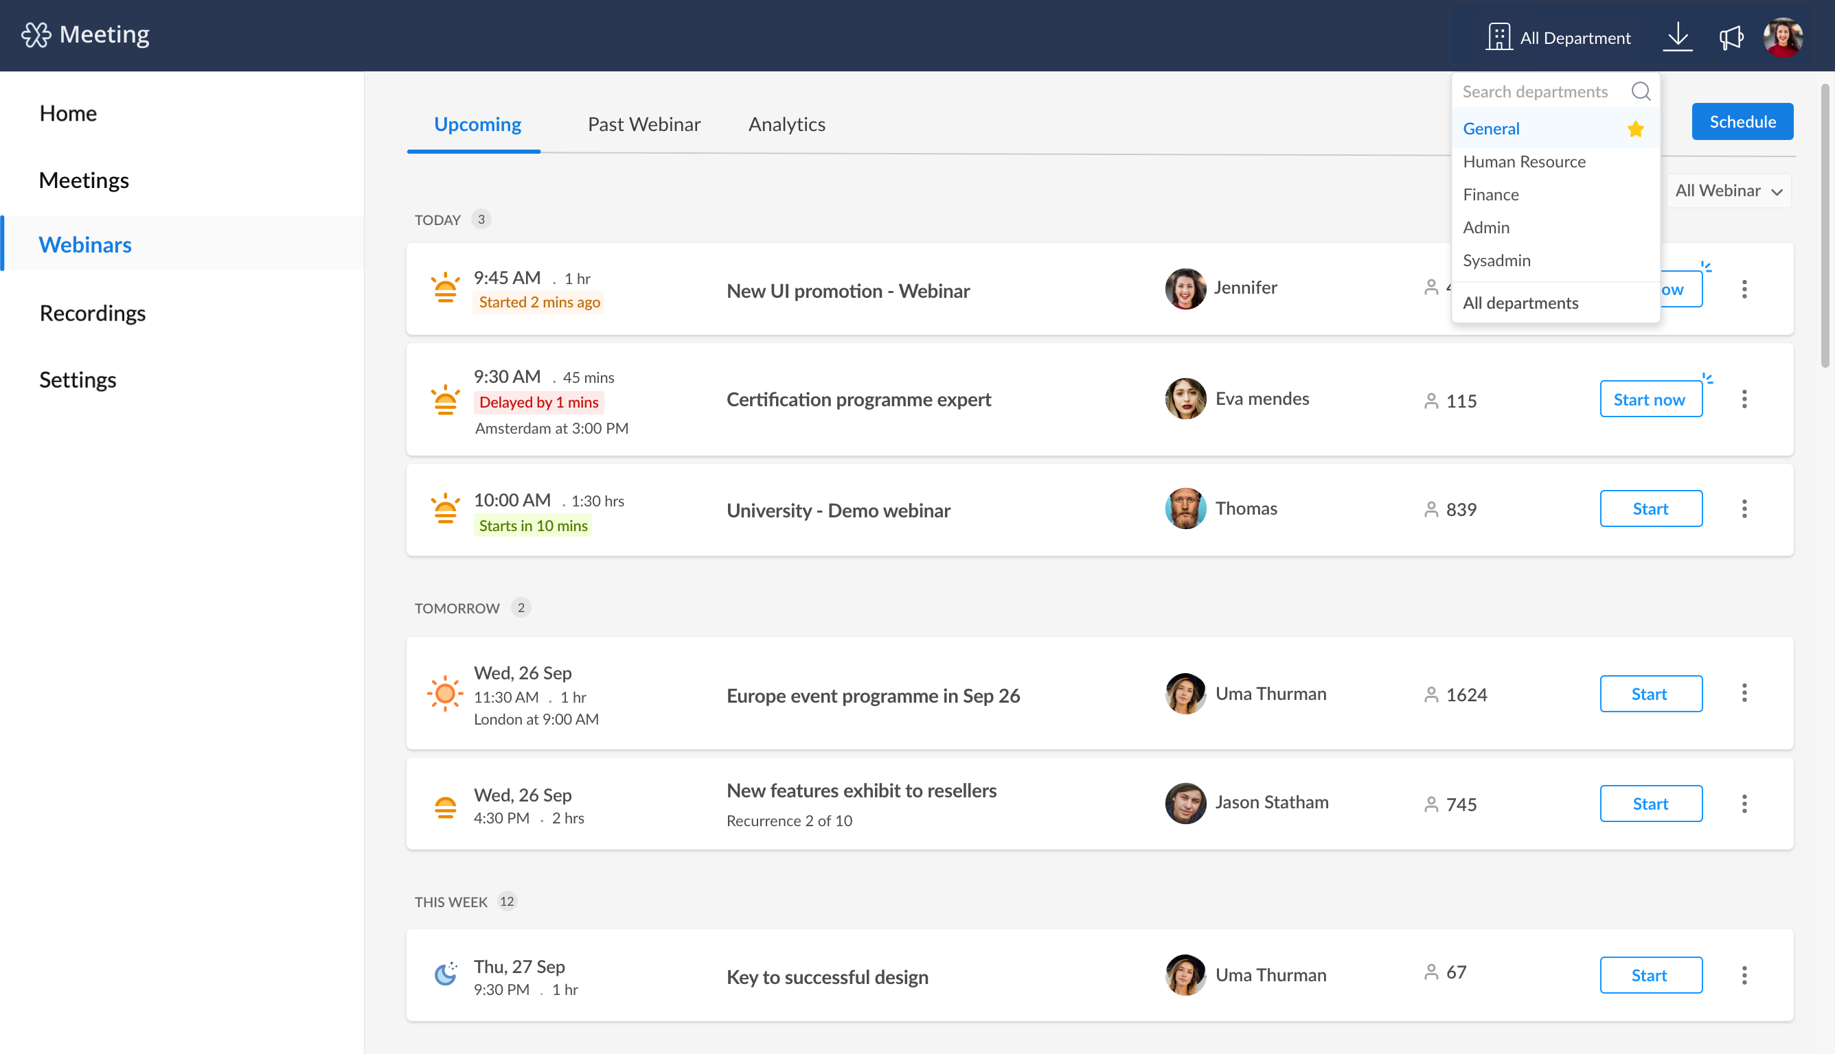This screenshot has height=1054, width=1835.
Task: Click sunrise icon beside New UI promotion webinar
Action: 446,288
